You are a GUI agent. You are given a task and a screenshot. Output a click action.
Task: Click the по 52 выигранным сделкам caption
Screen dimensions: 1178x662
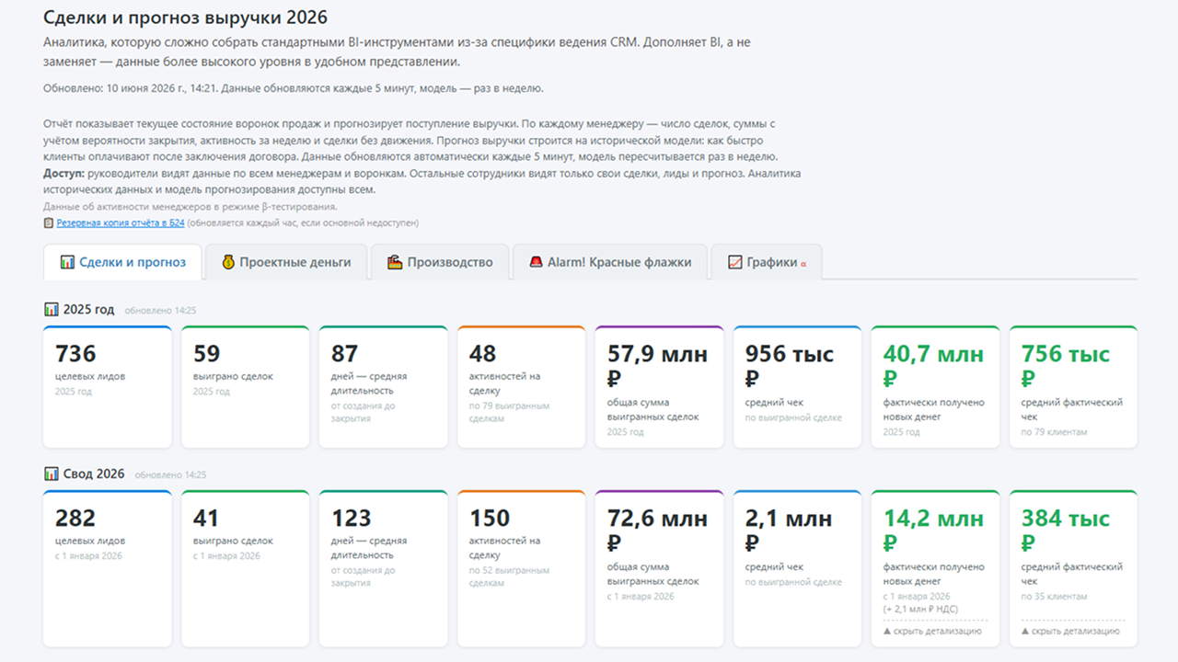[x=509, y=576]
